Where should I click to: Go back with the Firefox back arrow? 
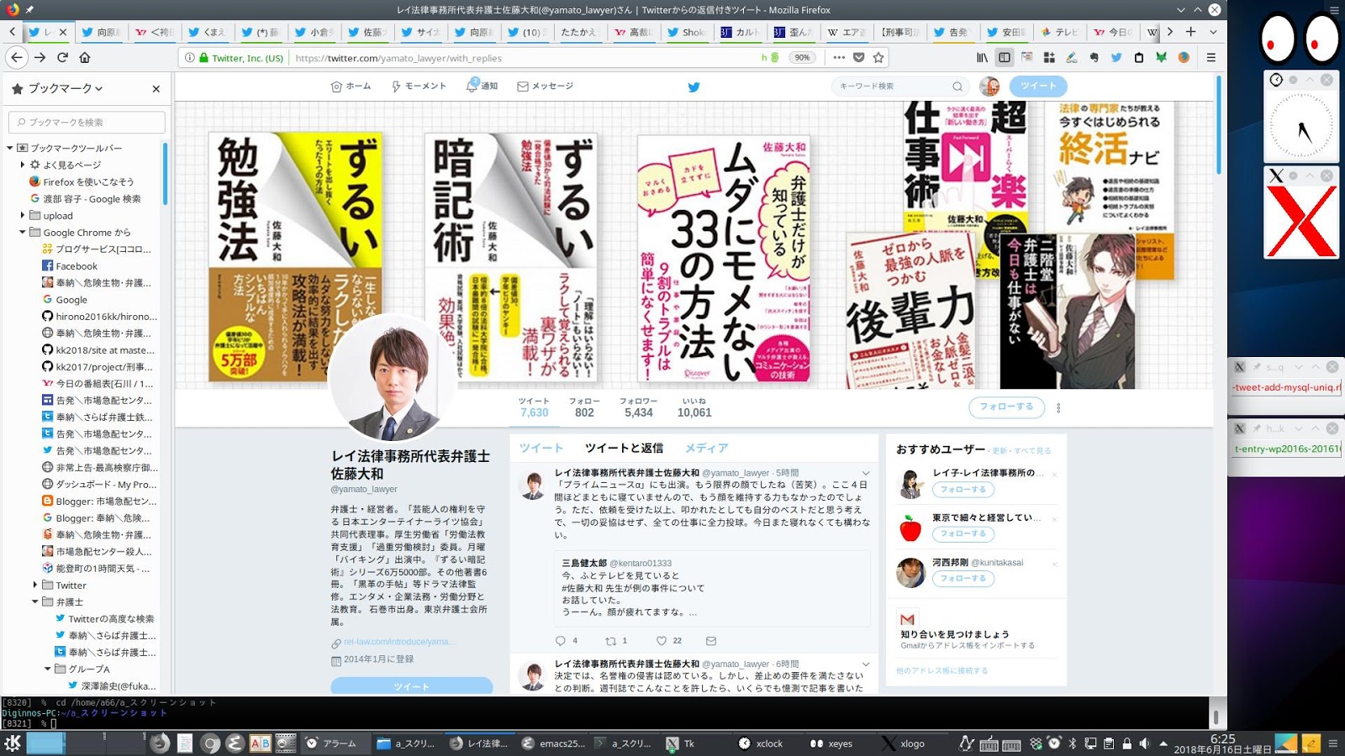click(x=17, y=57)
